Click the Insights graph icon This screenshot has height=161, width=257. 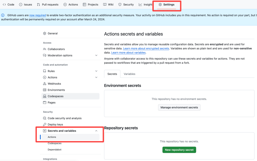click(140, 5)
